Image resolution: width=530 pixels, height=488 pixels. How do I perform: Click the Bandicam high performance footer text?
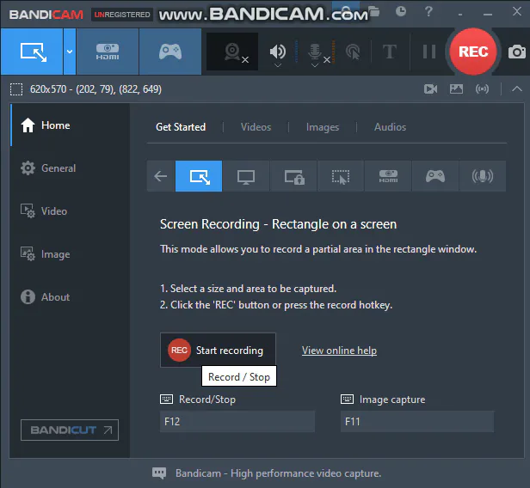pyautogui.click(x=278, y=473)
